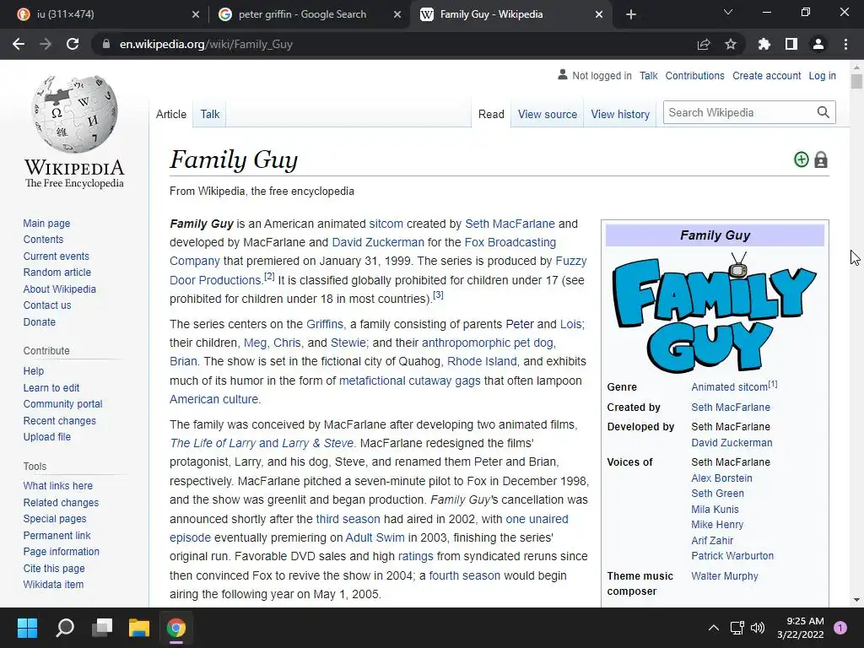This screenshot has height=648, width=864.
Task: Click the padlock site info icon
Action: tap(105, 44)
